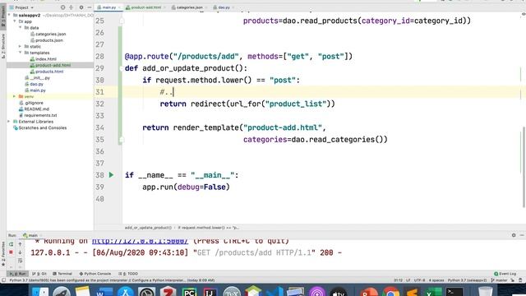This screenshot has height=296, width=526.
Task: Collapse the app folder
Action: pos(15,21)
